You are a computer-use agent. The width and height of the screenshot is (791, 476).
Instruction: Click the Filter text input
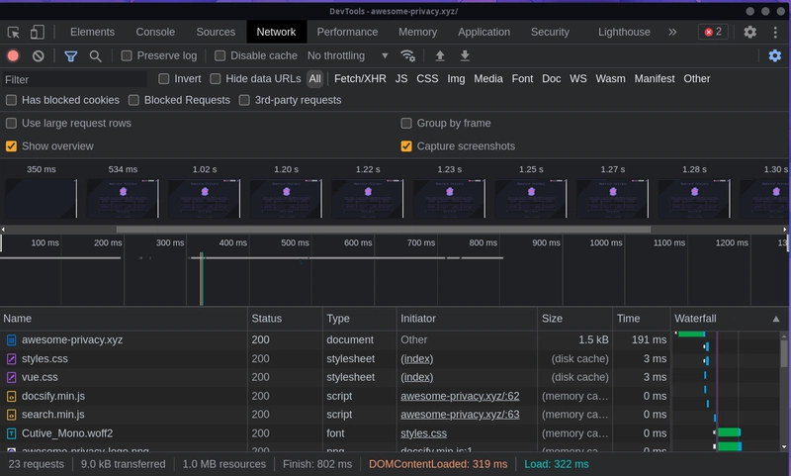coord(75,80)
